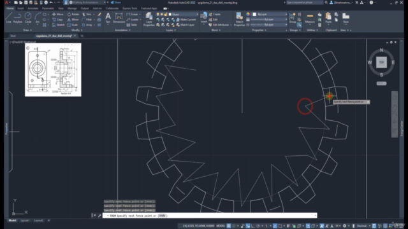Switch to the Insert ribbon tab
408x229 pixels.
[20, 8]
